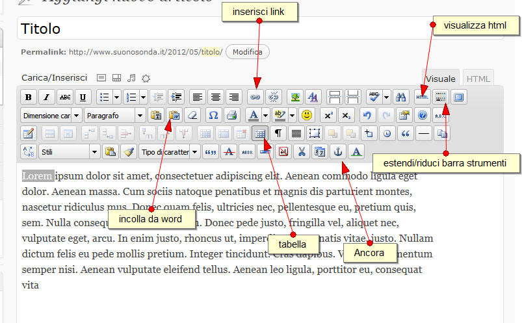Click the insert link chain icon
Image resolution: width=522 pixels, height=323 pixels.
coord(255,97)
